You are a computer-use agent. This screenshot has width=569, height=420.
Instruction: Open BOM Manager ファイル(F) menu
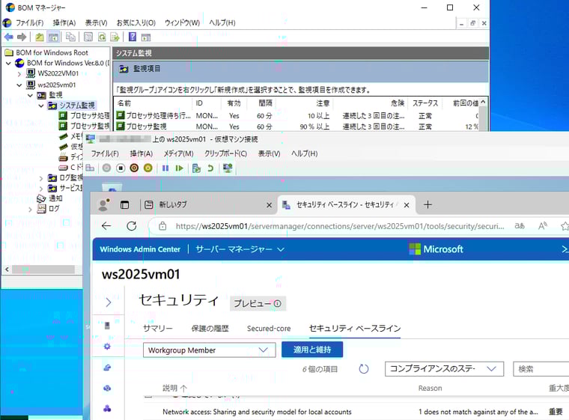pos(29,23)
